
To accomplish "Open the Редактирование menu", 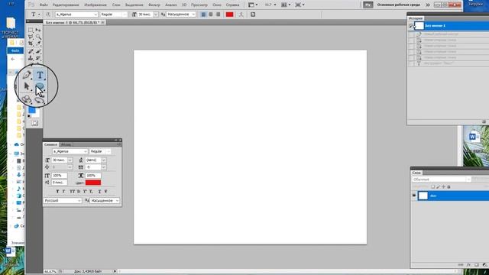I will [x=66, y=5].
